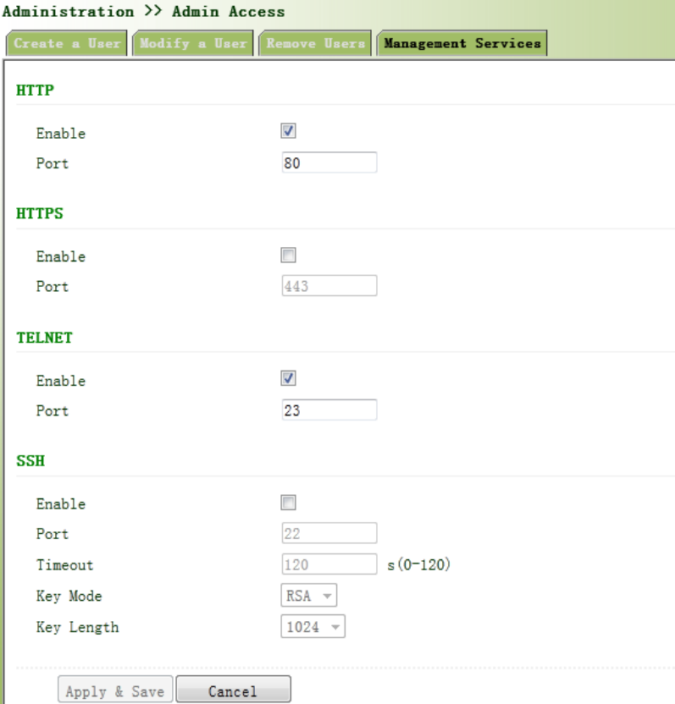Open the Create a User tab
The width and height of the screenshot is (675, 704).
(67, 43)
